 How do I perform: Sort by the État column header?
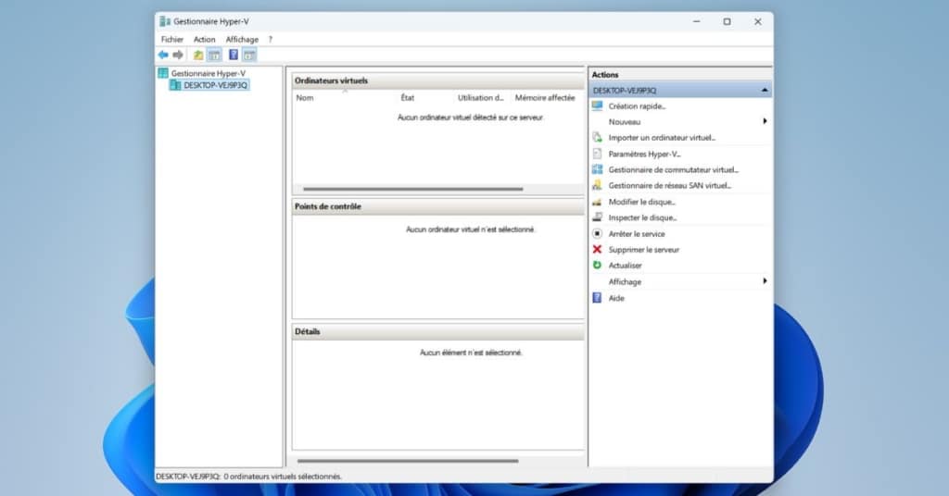[408, 97]
